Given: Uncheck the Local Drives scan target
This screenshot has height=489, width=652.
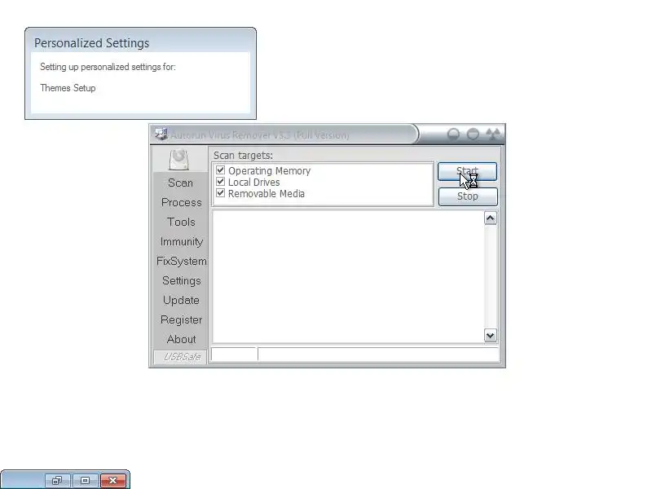Looking at the screenshot, I should [220, 182].
